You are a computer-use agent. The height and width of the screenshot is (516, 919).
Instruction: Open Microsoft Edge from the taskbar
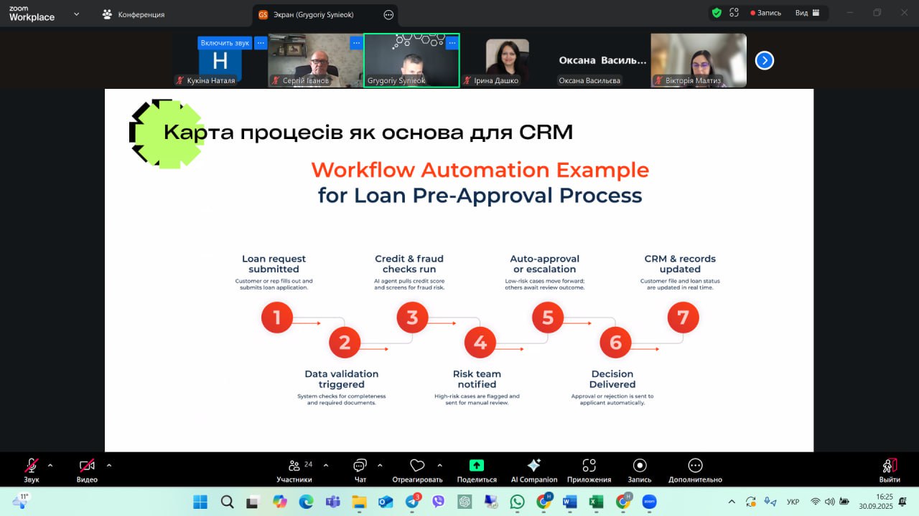coord(307,502)
